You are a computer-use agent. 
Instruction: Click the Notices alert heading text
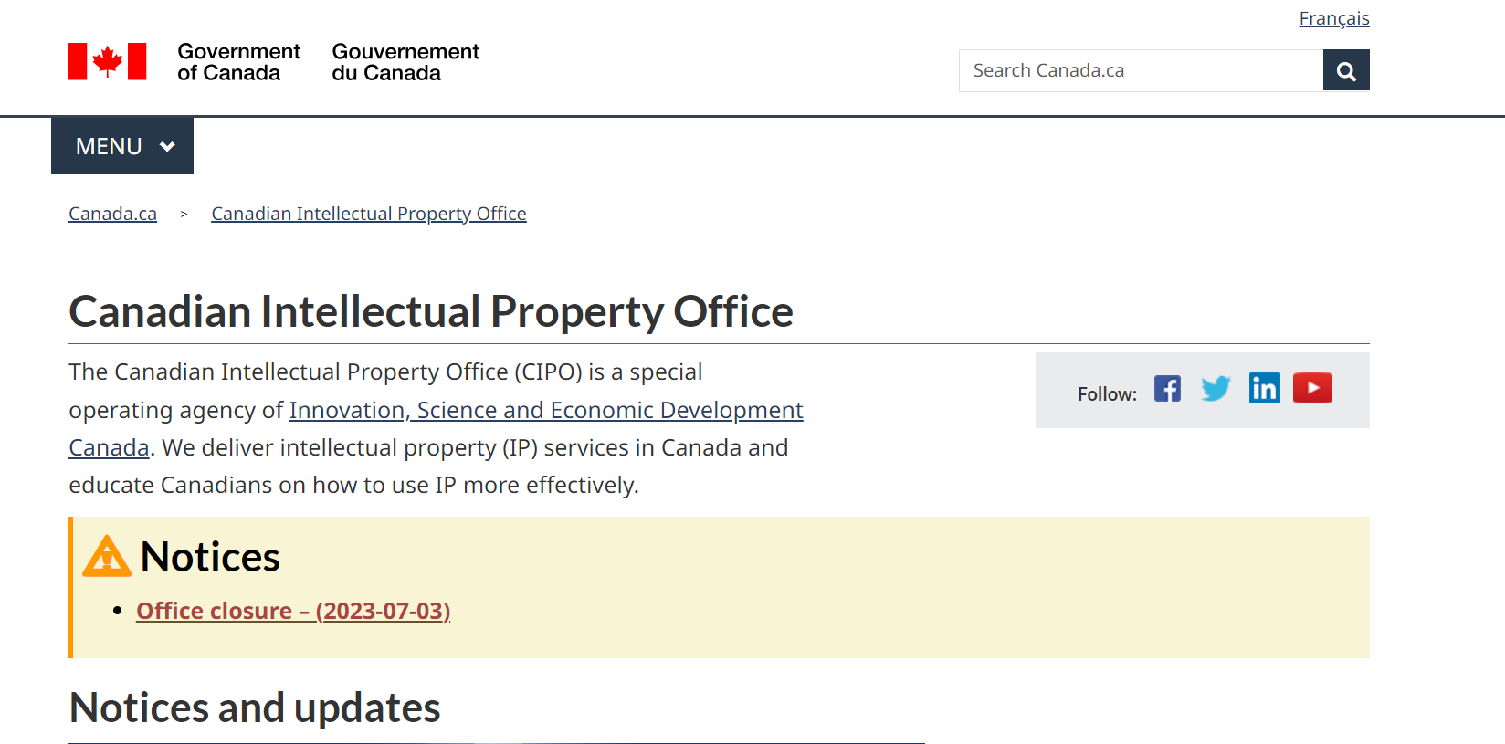(210, 557)
